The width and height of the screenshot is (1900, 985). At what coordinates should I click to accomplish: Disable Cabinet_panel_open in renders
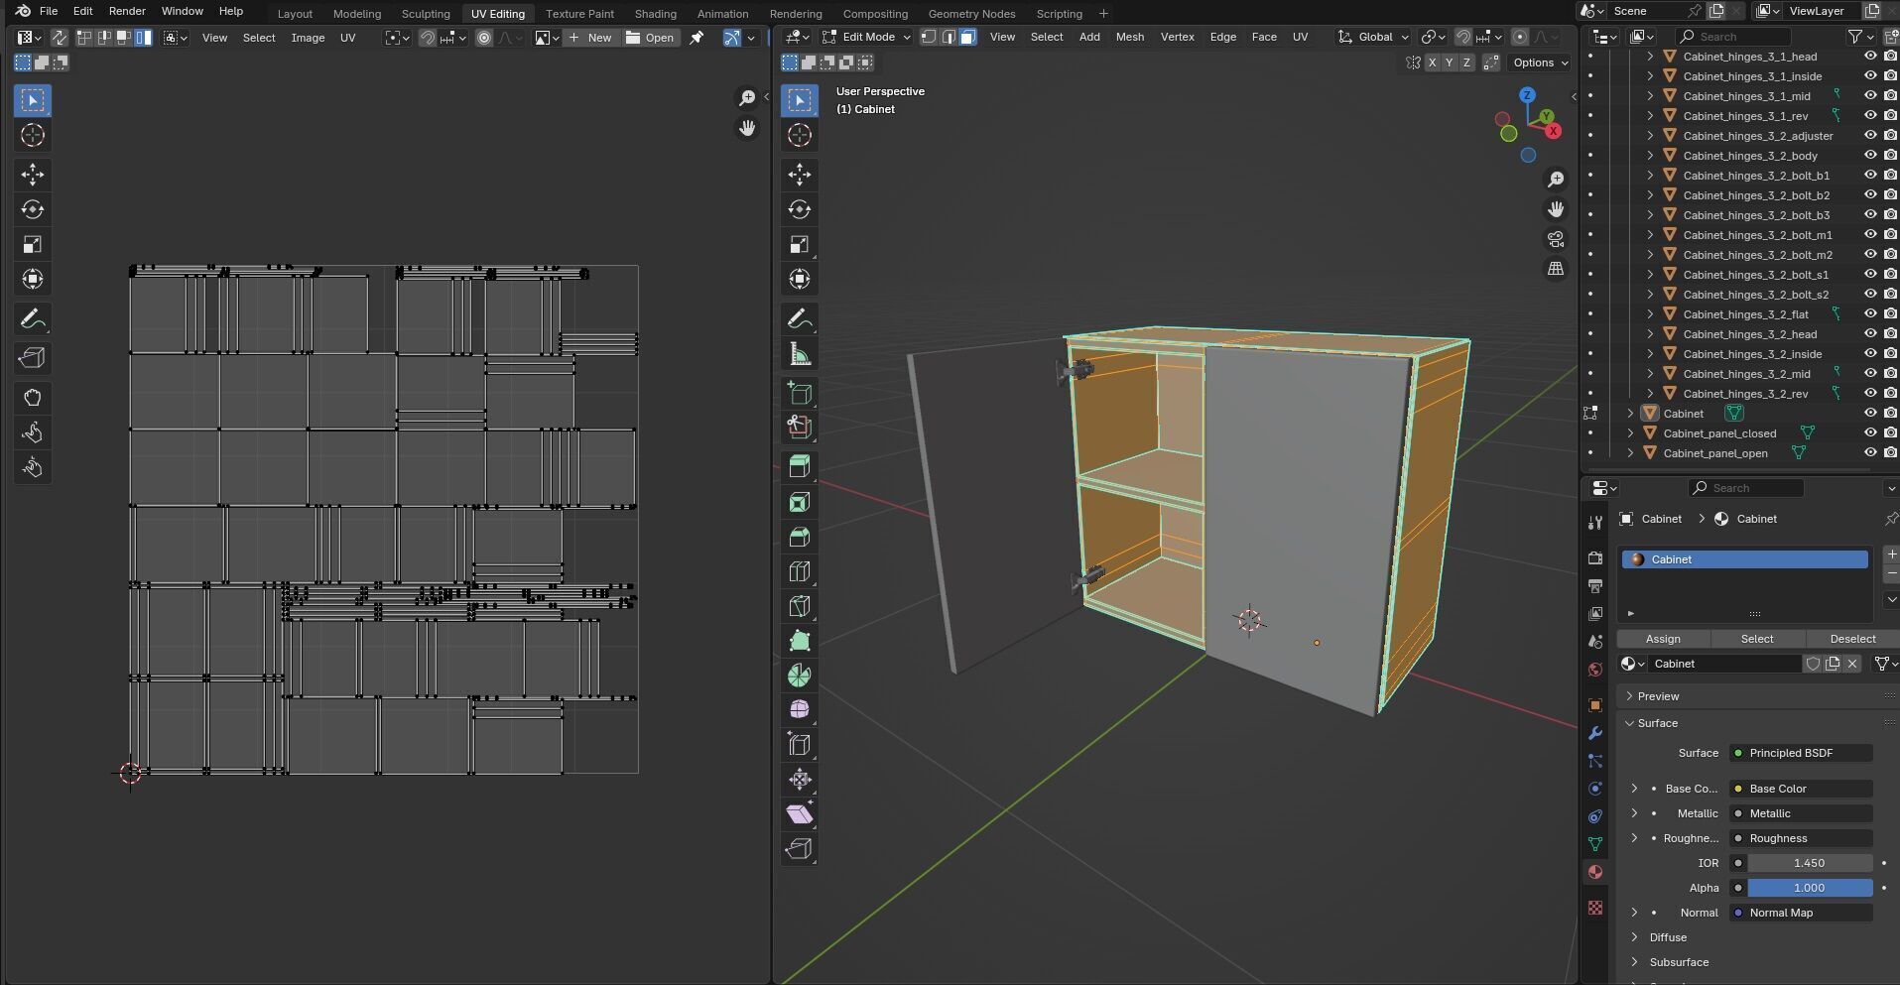click(x=1890, y=453)
